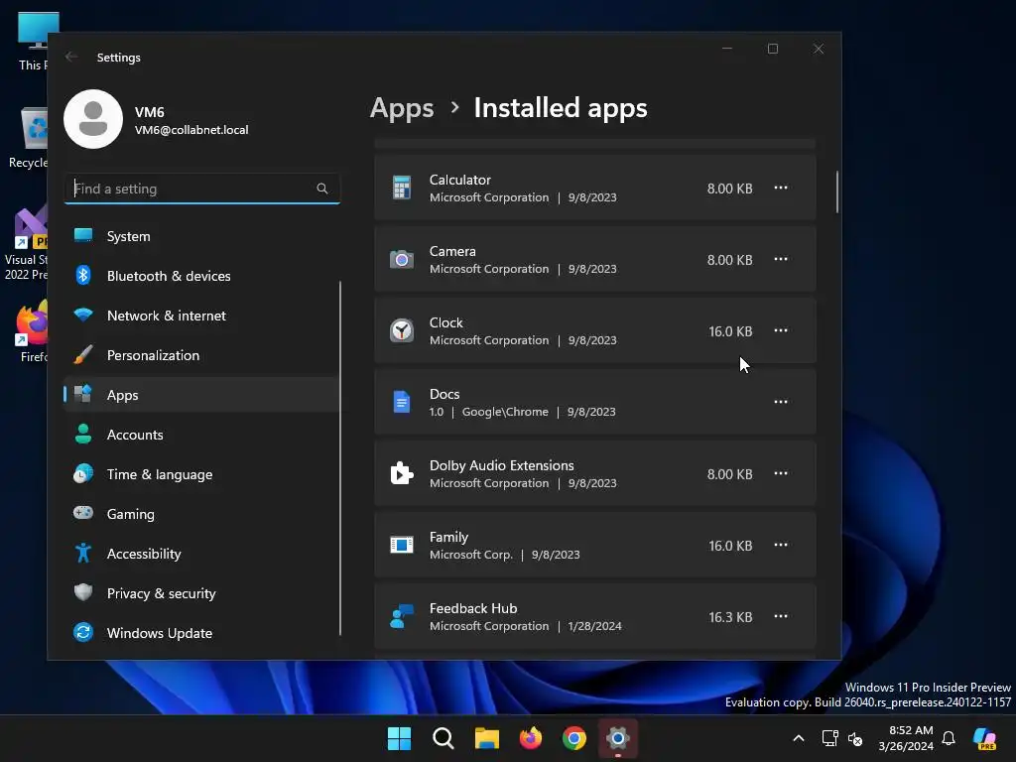Click the sidebar navigation scrollbar
The height and width of the screenshot is (762, 1016).
340,458
